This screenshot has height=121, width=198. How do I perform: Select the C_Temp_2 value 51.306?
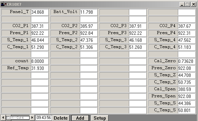(89, 47)
